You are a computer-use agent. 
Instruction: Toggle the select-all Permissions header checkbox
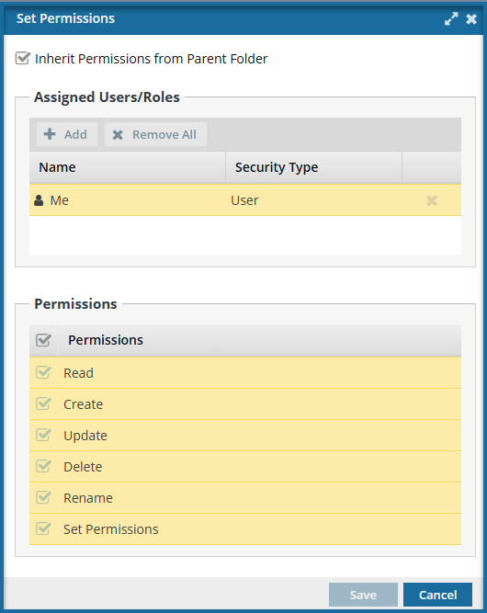point(43,340)
